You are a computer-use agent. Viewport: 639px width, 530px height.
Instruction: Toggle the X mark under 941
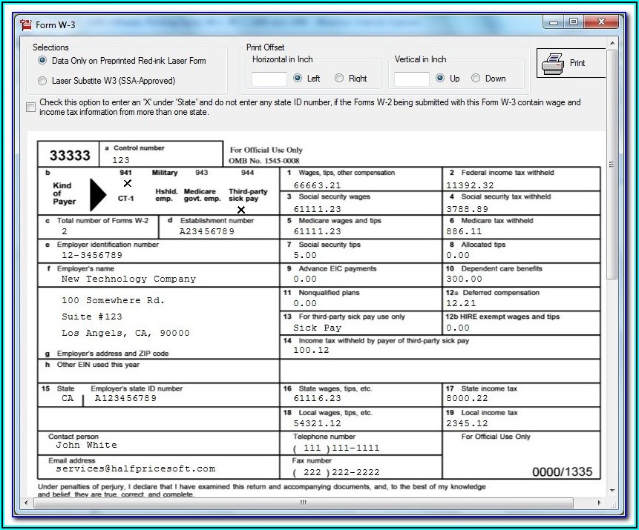click(127, 183)
